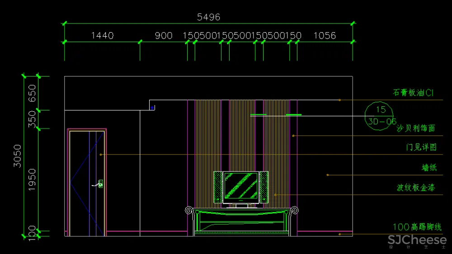The width and height of the screenshot is (452, 254).
Task: Click the left speaker beside the TV
Action: [217, 187]
